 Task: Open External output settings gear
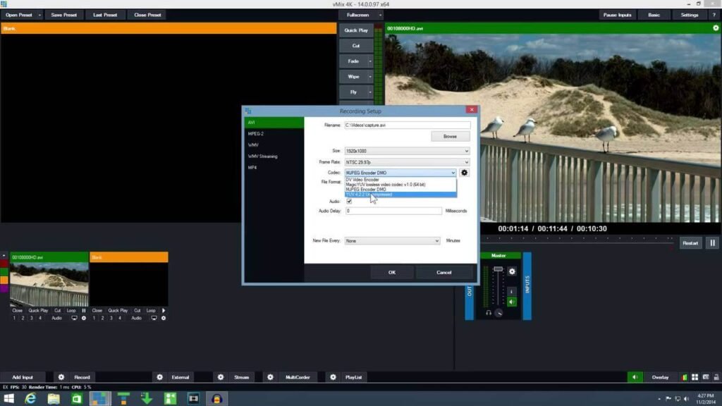point(159,377)
